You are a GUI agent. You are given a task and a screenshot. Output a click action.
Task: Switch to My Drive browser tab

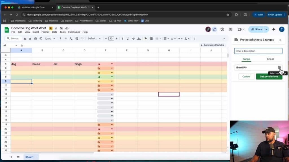(33, 8)
